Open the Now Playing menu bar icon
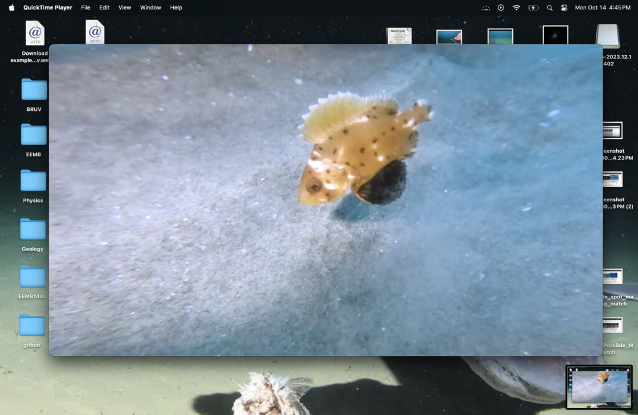 point(501,7)
